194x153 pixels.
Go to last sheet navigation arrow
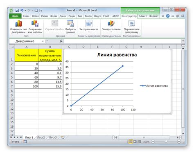[21, 137]
